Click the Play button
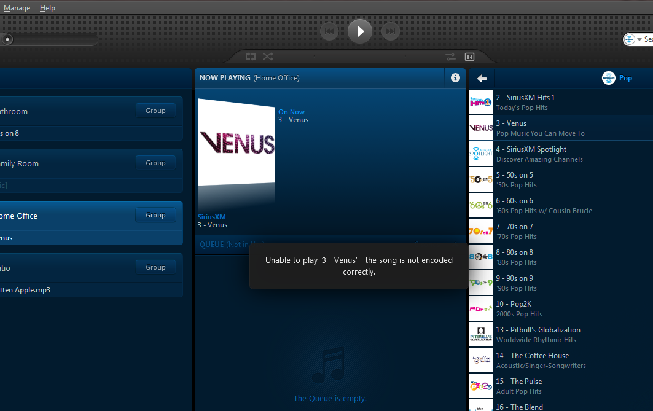The image size is (653, 411). [x=360, y=31]
